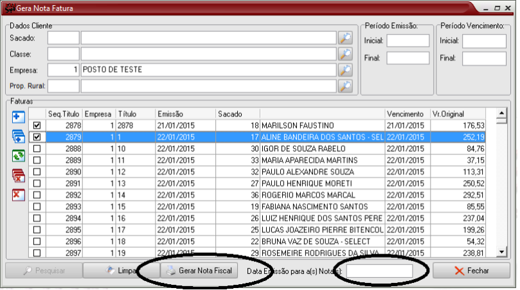Select the PAULO HENRIQUE MORETI row

pos(257,183)
